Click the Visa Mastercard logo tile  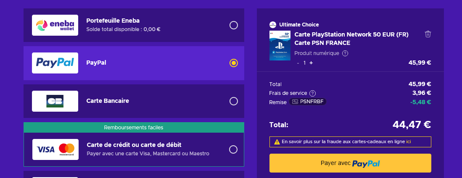click(x=55, y=149)
